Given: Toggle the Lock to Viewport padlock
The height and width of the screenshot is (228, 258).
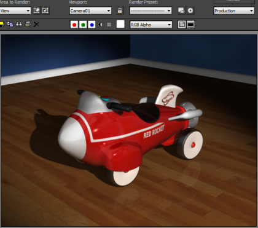Looking at the screenshot, I should click(x=120, y=10).
